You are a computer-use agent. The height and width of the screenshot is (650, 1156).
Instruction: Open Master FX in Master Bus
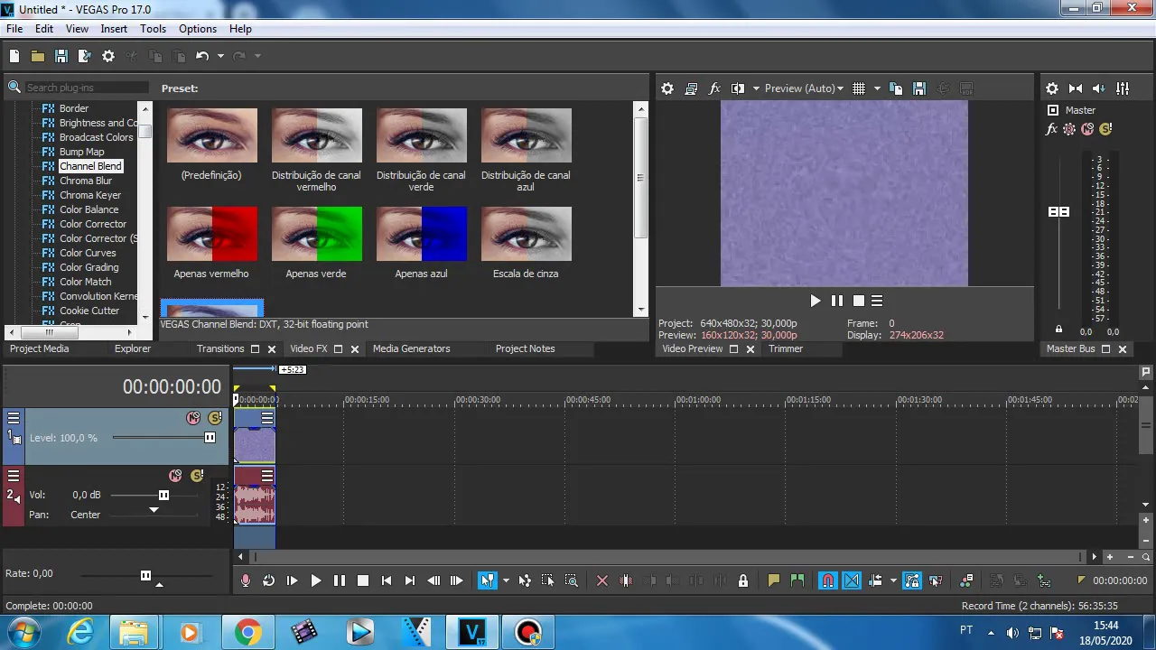coord(1051,129)
